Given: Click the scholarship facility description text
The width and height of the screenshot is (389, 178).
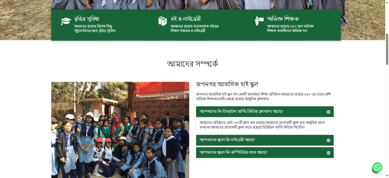Looking at the screenshot, I should point(95,28).
